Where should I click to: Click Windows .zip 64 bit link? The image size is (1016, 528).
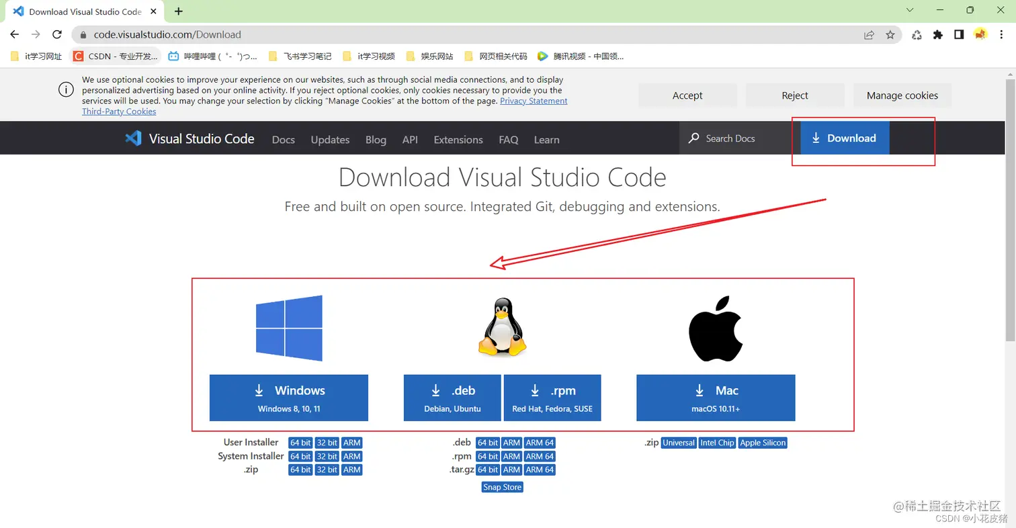click(x=300, y=470)
